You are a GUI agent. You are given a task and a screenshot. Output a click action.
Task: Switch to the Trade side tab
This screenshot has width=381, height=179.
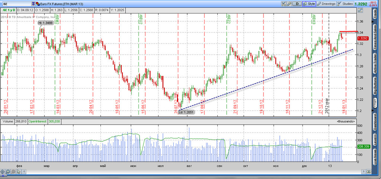point(375,13)
